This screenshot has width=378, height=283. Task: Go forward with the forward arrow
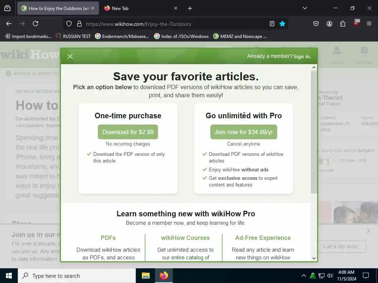(22, 24)
